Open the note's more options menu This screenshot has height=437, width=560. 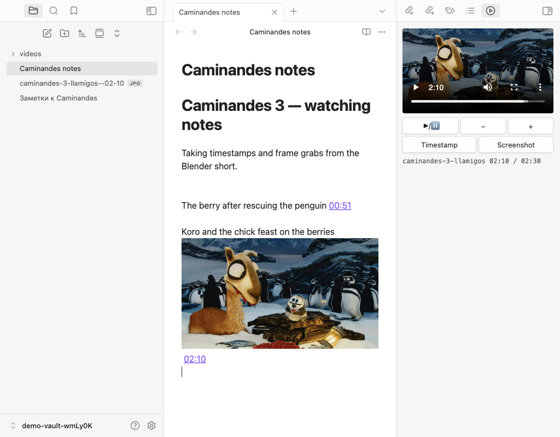click(x=382, y=32)
